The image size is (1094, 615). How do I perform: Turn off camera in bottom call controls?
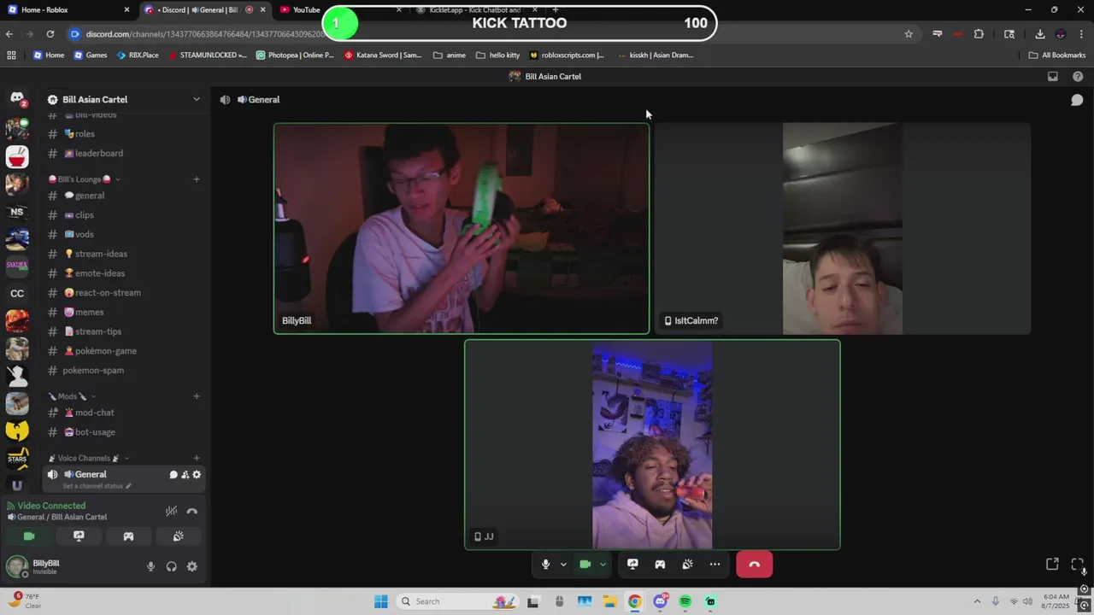(585, 565)
